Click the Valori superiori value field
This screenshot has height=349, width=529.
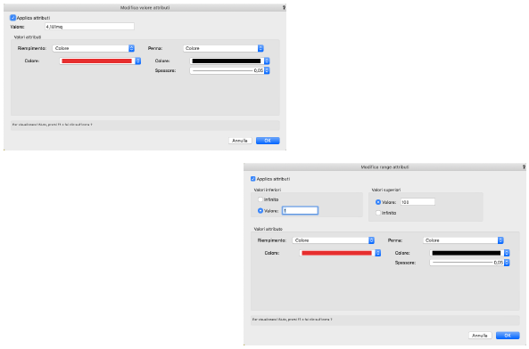[417, 202]
